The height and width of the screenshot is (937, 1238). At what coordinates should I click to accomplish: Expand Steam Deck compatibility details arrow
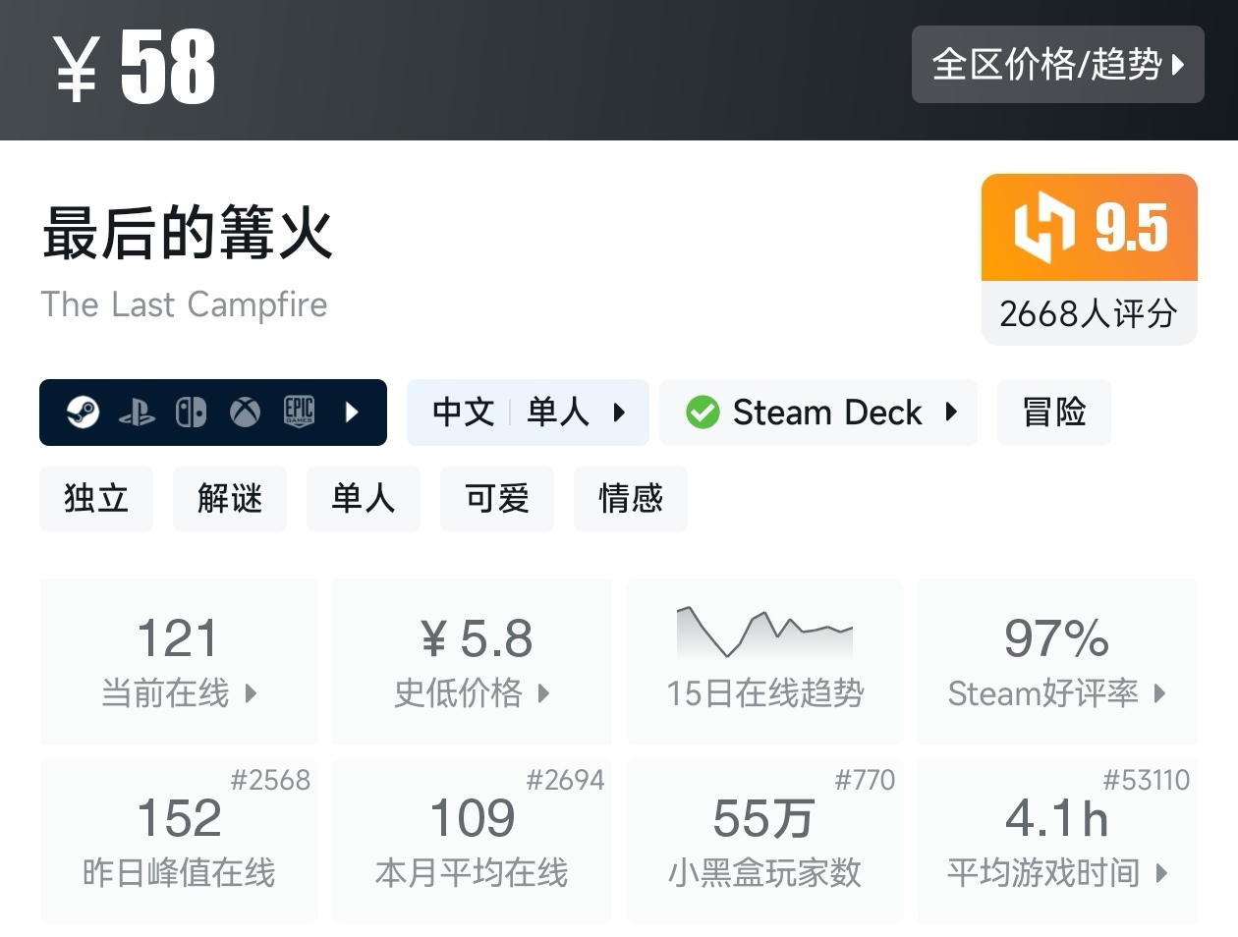click(x=950, y=413)
